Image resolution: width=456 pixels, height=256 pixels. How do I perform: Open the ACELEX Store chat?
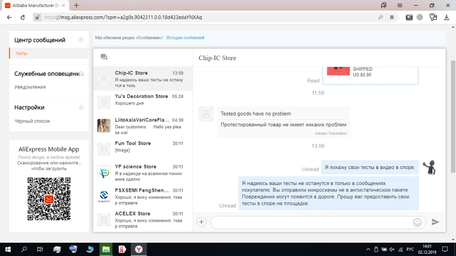click(x=143, y=220)
